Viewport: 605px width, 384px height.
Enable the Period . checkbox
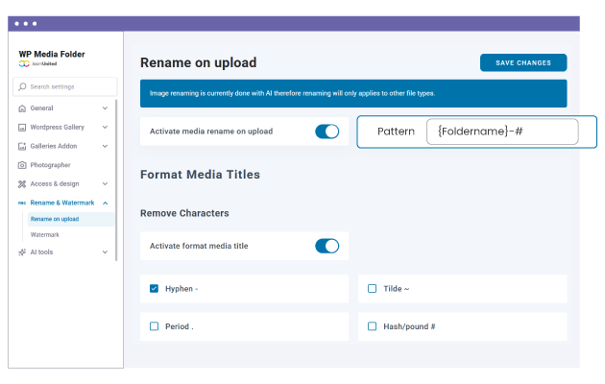[154, 326]
